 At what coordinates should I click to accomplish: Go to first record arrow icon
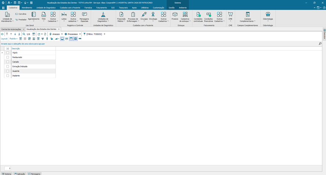tap(7, 34)
